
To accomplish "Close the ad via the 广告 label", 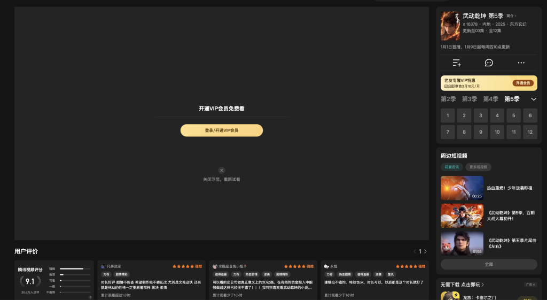I will click(x=530, y=284).
